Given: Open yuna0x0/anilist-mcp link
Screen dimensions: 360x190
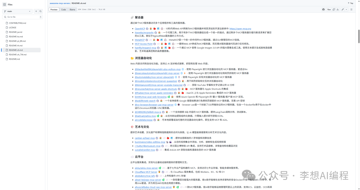Looking at the screenshot, I should (x=145, y=150).
